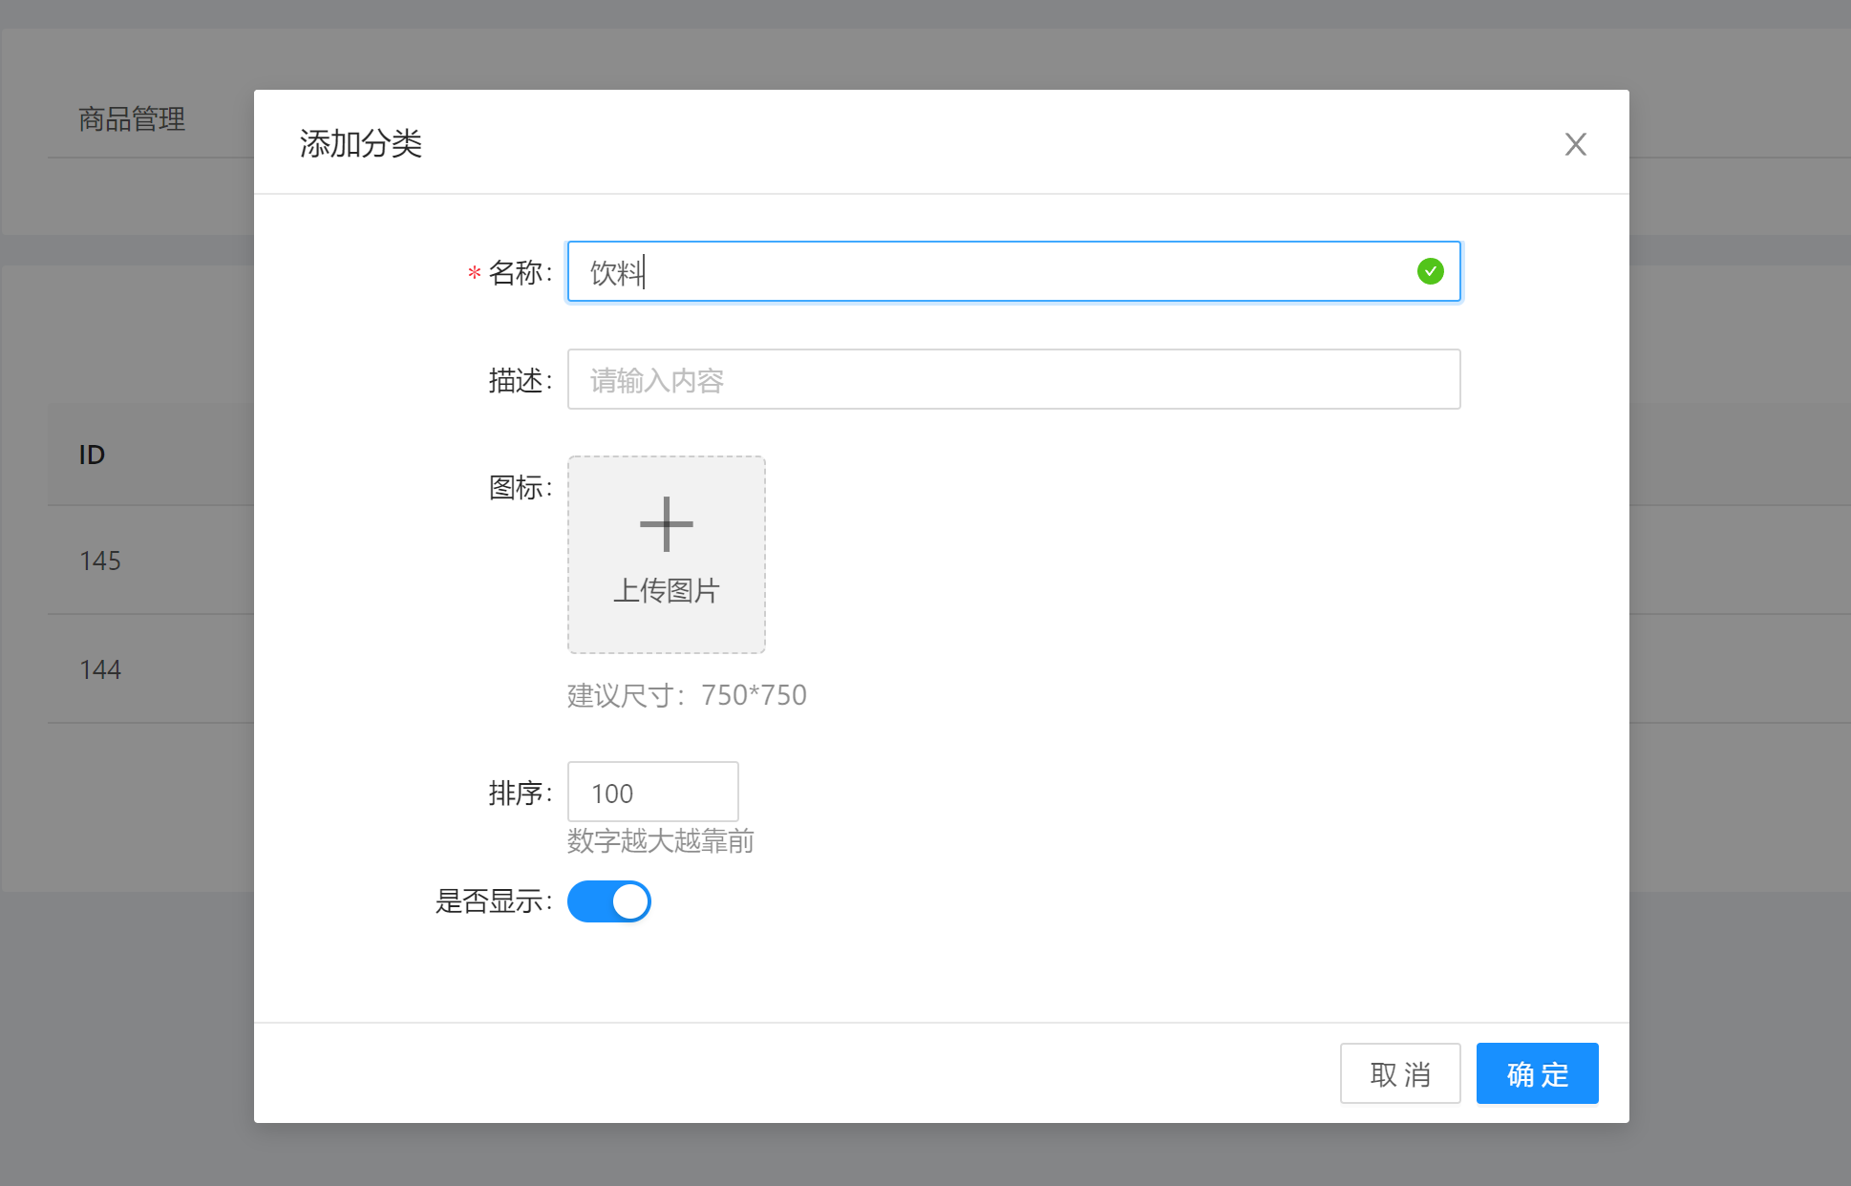Click the green validation checkmark icon
Screen dimensions: 1851x1186
point(1430,272)
